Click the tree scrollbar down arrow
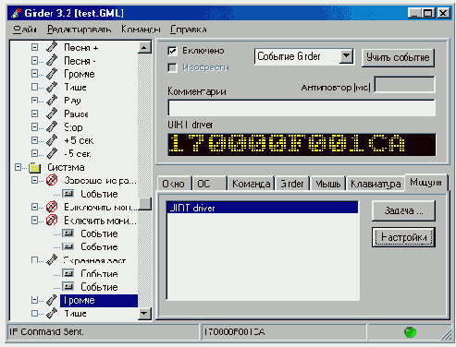Viewport: 456px width, 347px height. 144,314
